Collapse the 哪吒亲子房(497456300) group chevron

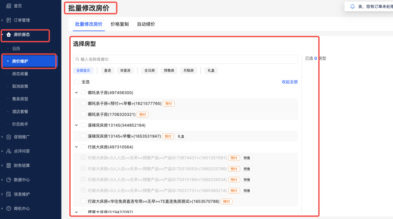point(76,92)
